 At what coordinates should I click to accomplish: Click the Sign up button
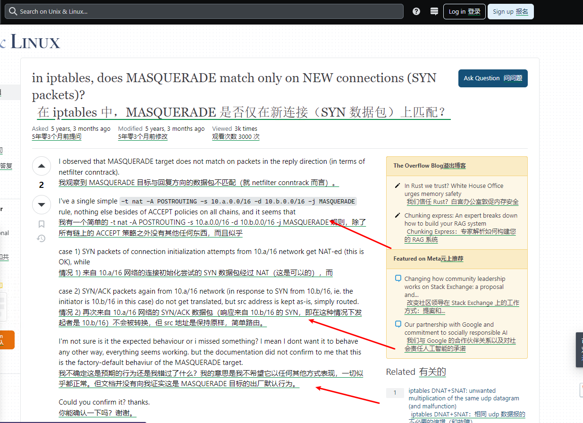click(510, 11)
